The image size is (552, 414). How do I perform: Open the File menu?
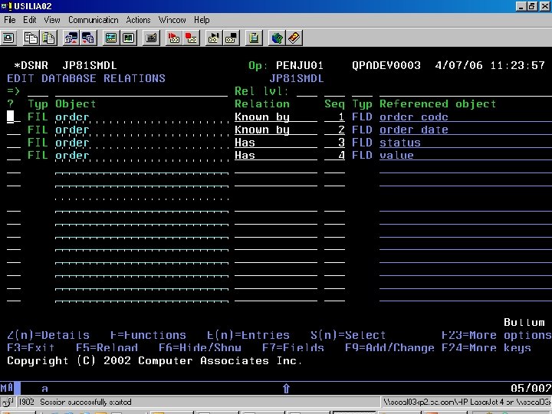[x=9, y=20]
